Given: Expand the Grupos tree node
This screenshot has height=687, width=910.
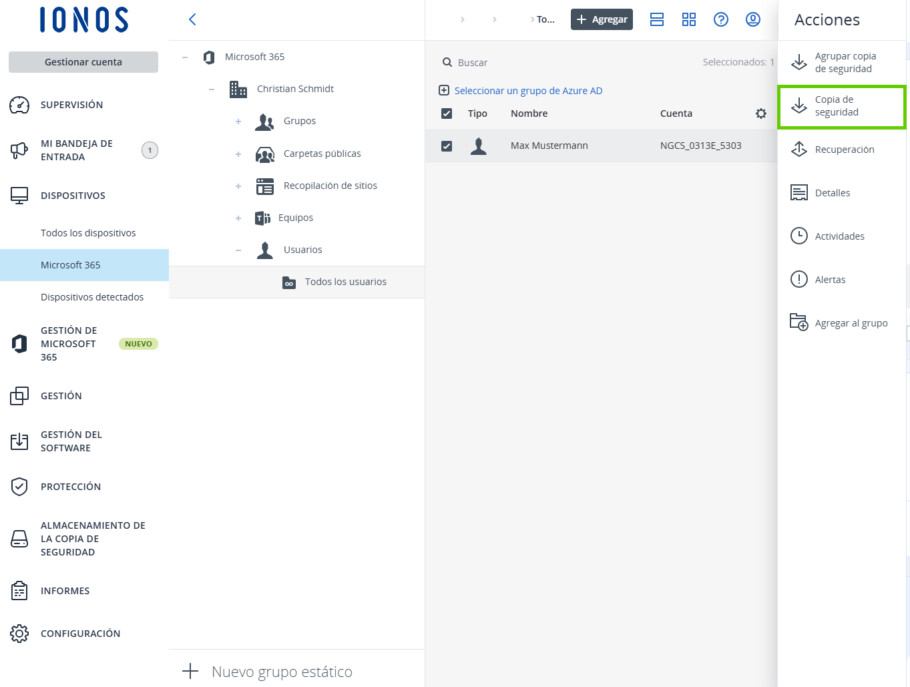Looking at the screenshot, I should click(x=238, y=122).
